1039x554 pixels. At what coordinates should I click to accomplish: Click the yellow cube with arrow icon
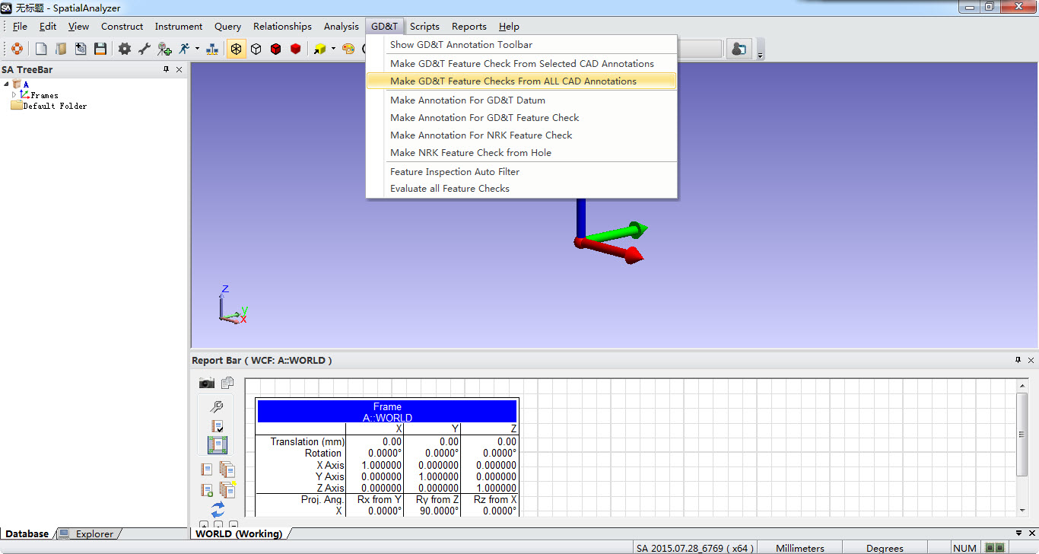(320, 49)
